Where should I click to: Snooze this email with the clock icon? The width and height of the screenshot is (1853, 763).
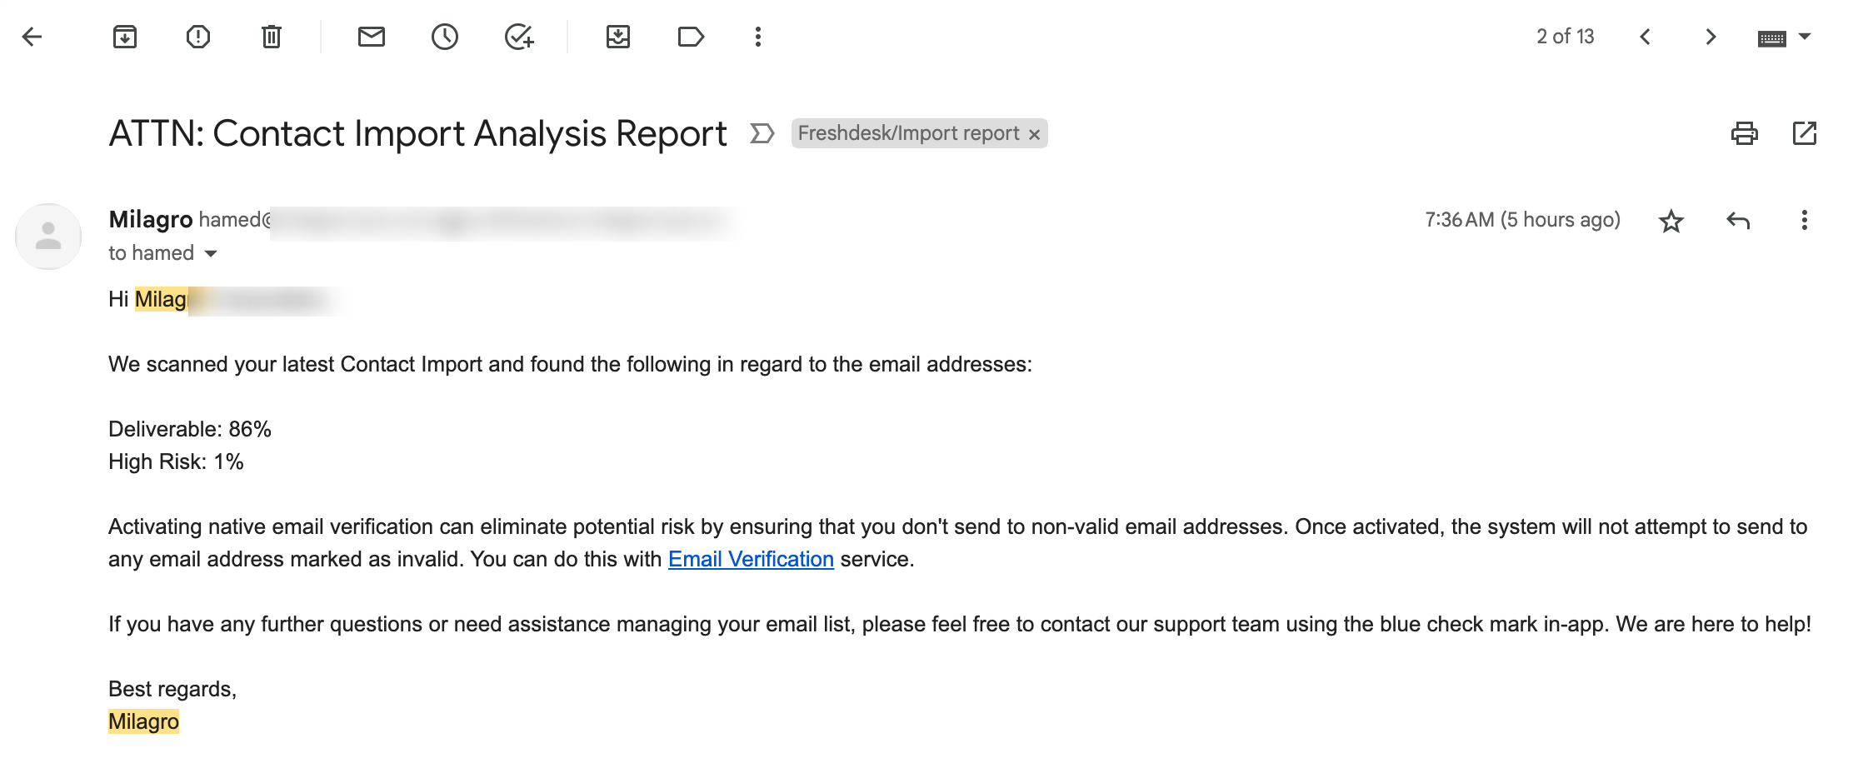(x=445, y=37)
